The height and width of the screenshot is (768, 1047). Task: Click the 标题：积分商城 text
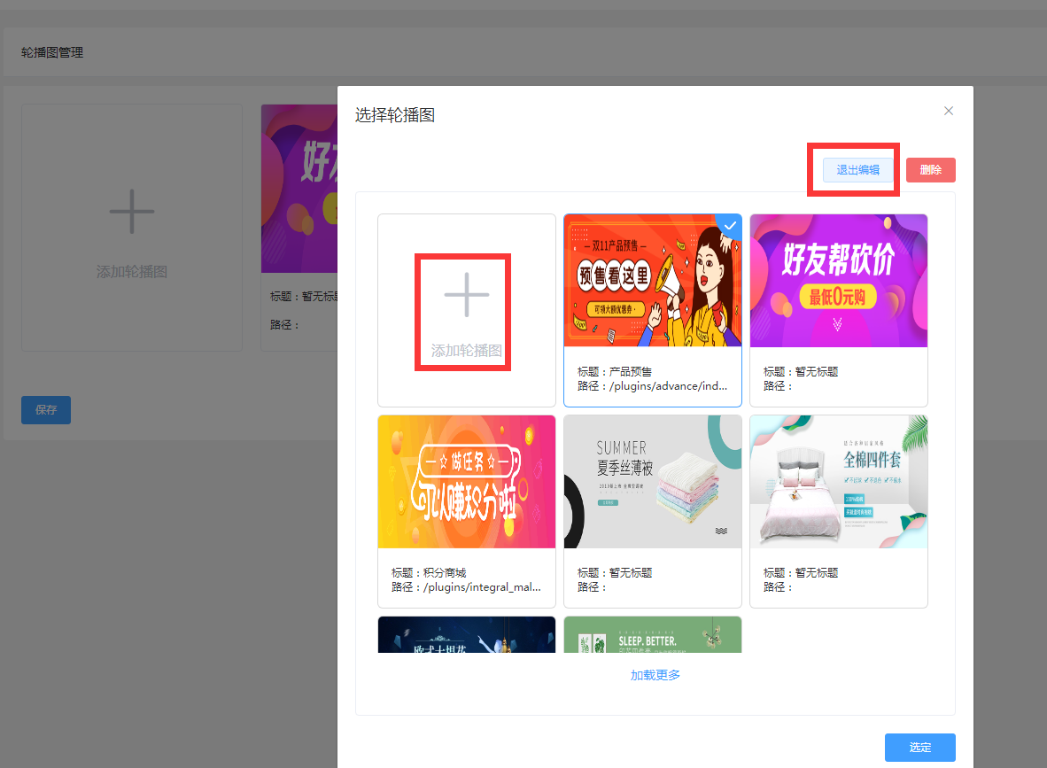429,572
